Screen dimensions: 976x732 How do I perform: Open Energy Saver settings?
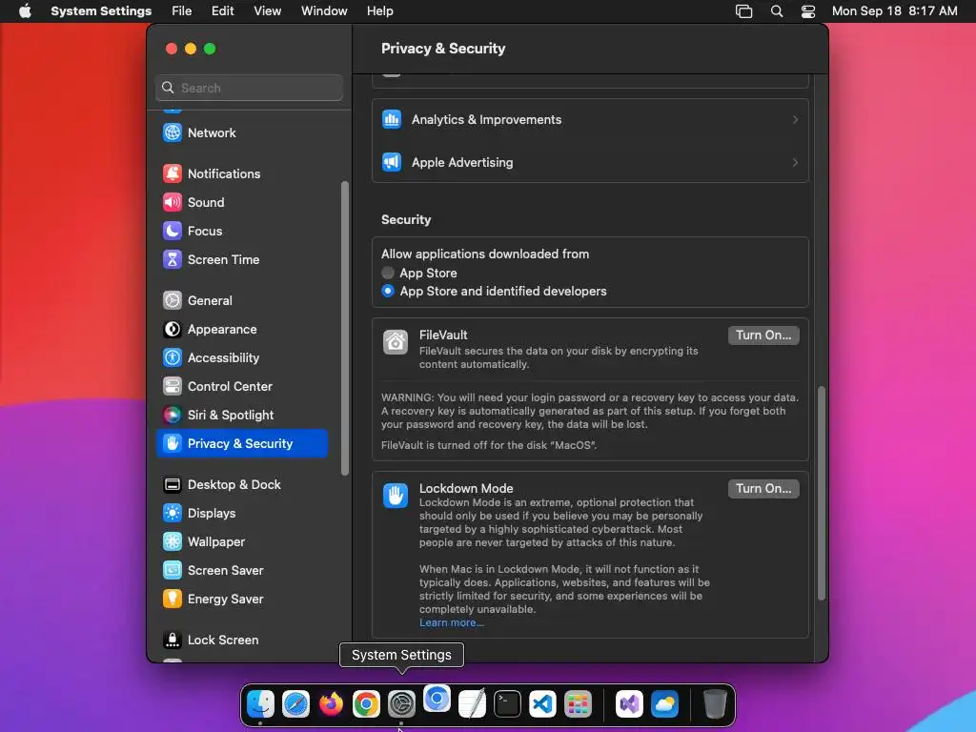242,600
